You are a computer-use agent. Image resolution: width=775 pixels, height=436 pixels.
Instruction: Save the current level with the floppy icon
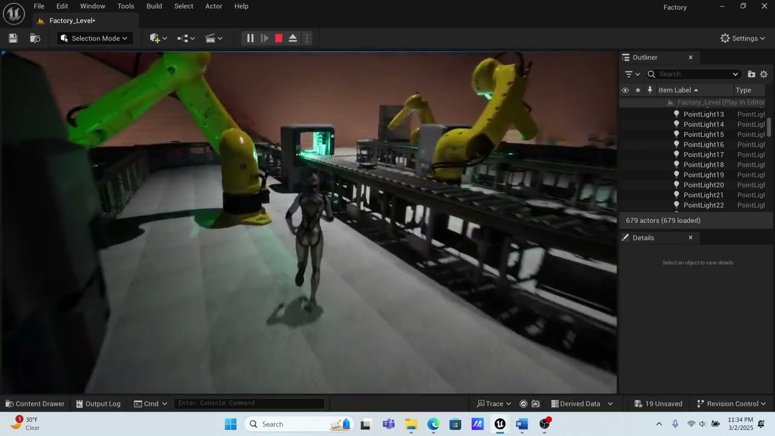point(13,38)
